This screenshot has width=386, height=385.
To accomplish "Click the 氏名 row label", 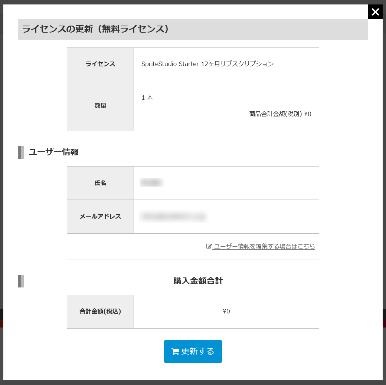I will point(100,183).
